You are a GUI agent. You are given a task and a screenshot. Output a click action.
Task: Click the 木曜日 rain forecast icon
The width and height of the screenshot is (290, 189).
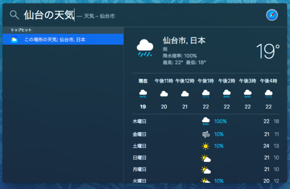pyautogui.click(x=205, y=121)
